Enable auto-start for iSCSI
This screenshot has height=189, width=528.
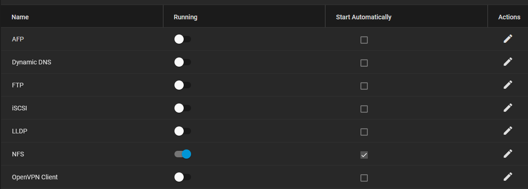364,109
